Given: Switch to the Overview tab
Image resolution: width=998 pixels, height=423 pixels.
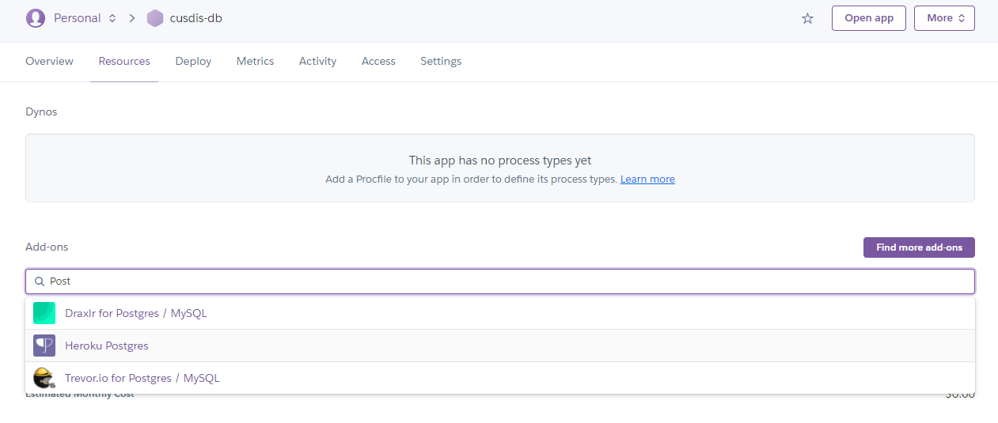Looking at the screenshot, I should click(x=49, y=61).
